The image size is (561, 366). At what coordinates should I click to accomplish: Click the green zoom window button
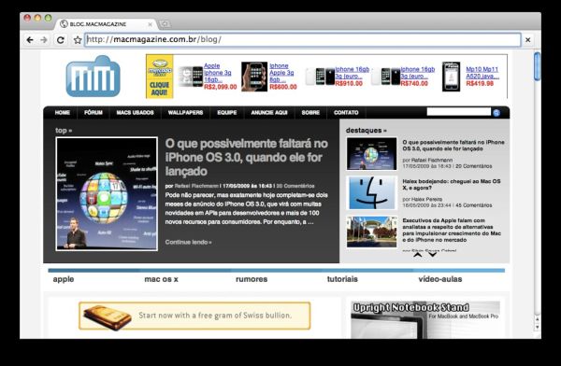point(49,18)
